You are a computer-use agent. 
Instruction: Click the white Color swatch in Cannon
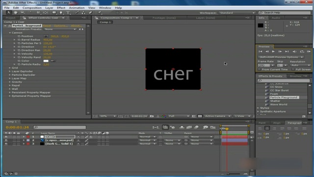[x=46, y=61]
